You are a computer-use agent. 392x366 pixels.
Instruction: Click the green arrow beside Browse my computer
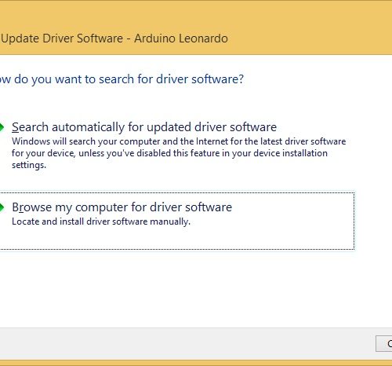[x=2, y=207]
